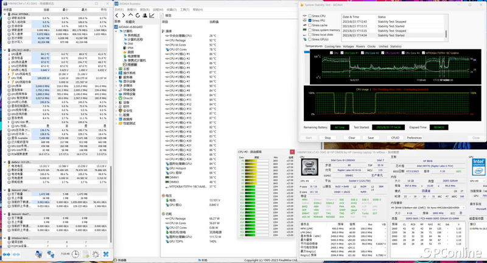487x263 pixels.
Task: Open Preferences in Stability Test
Action: (415, 138)
